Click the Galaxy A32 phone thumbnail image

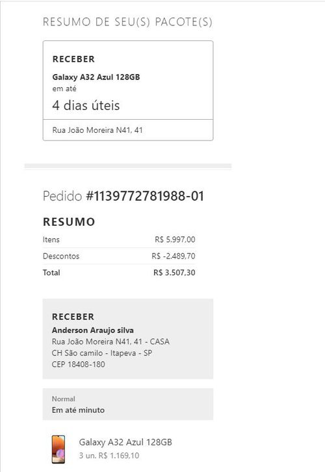[x=58, y=449]
